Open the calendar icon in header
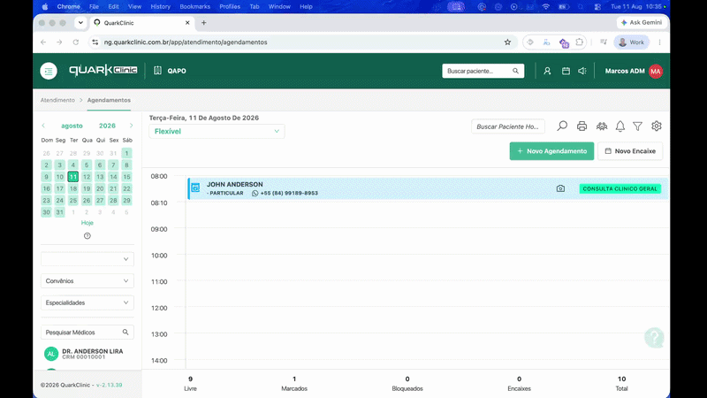 (x=566, y=71)
